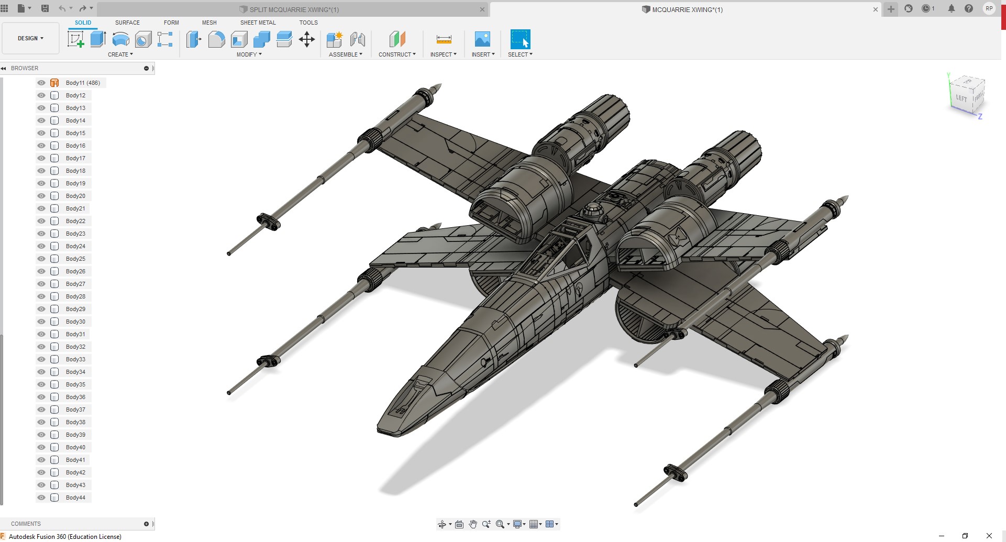Viewport: 1006px width, 542px height.
Task: Open the DESIGN workspace dropdown
Action: pyautogui.click(x=30, y=38)
